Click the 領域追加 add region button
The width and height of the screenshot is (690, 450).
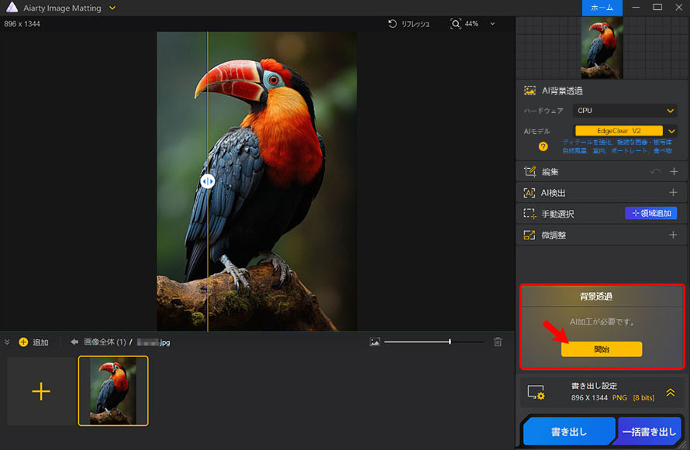pyautogui.click(x=653, y=213)
